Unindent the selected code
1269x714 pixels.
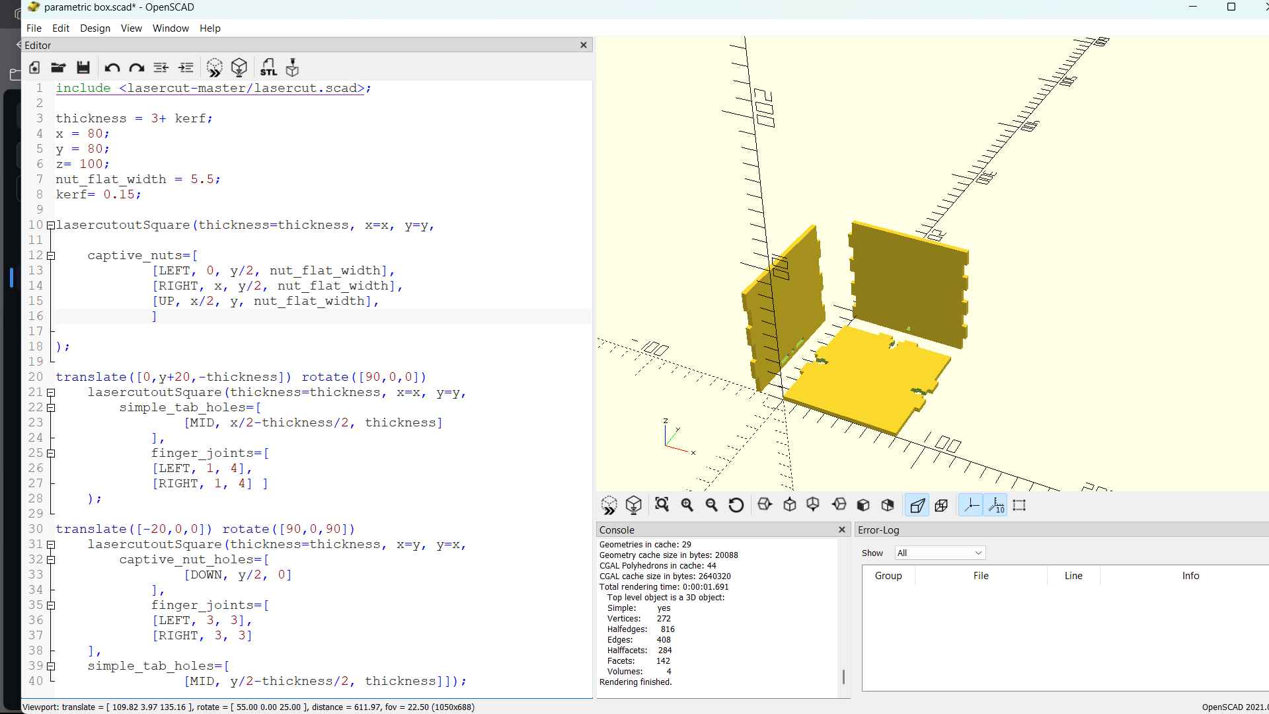161,67
